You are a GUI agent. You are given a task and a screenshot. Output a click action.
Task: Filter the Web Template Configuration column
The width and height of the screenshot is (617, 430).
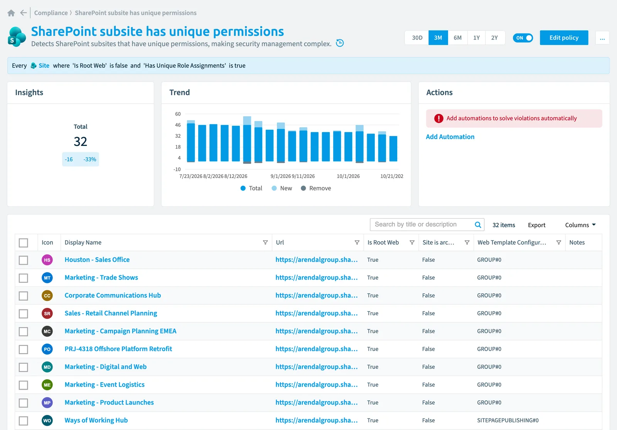coord(559,243)
